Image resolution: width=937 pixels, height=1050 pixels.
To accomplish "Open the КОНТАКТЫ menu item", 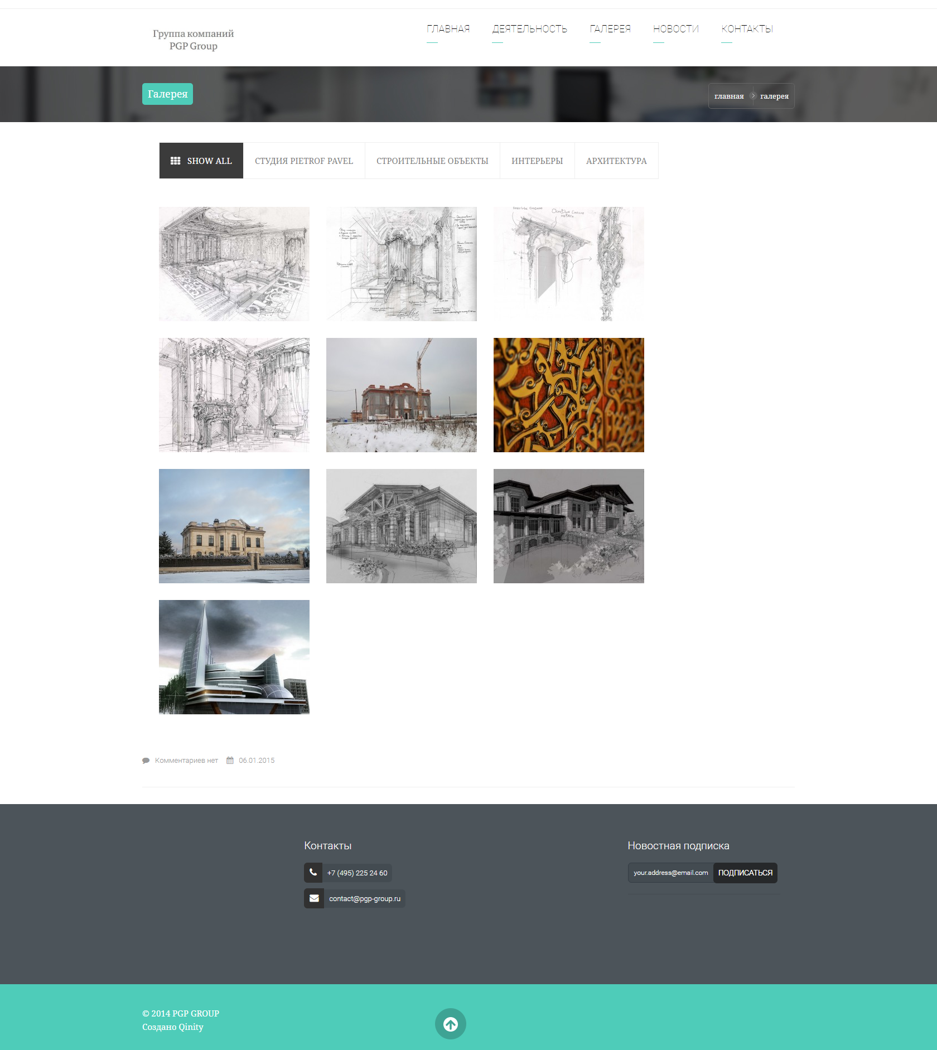I will point(747,29).
